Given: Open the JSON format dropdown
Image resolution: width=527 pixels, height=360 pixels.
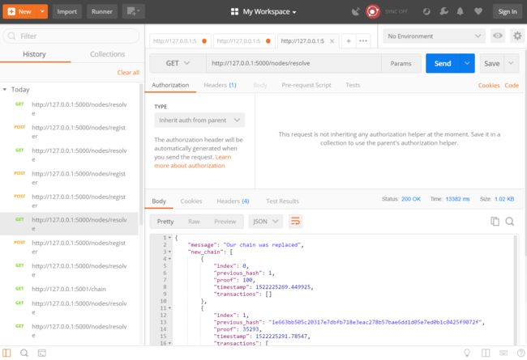Looking at the screenshot, I should [x=265, y=222].
